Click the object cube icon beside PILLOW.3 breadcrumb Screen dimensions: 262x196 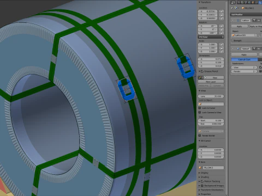[x=243, y=8]
